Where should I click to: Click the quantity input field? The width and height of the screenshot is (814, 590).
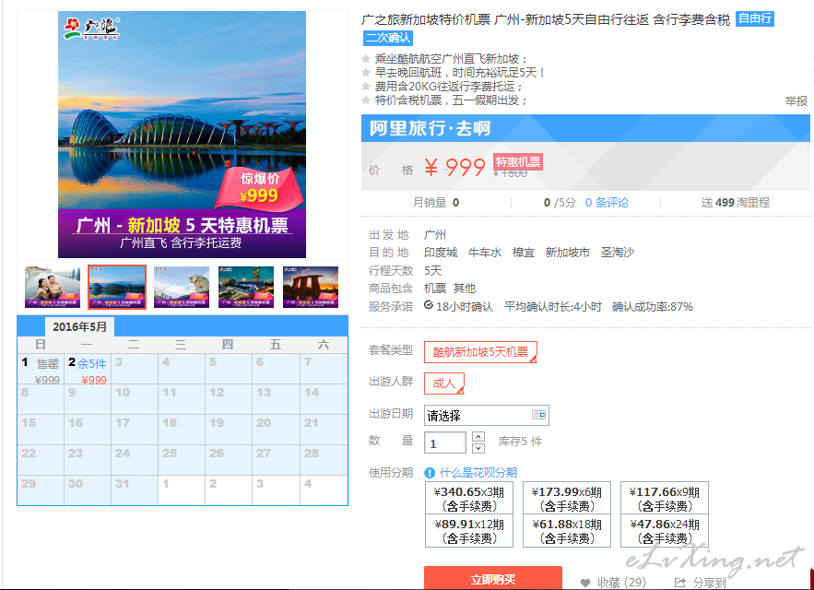click(x=445, y=443)
